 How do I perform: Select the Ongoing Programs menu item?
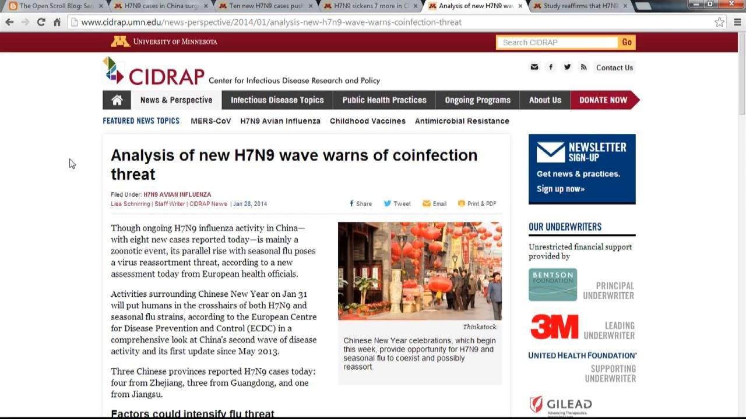pyautogui.click(x=477, y=100)
